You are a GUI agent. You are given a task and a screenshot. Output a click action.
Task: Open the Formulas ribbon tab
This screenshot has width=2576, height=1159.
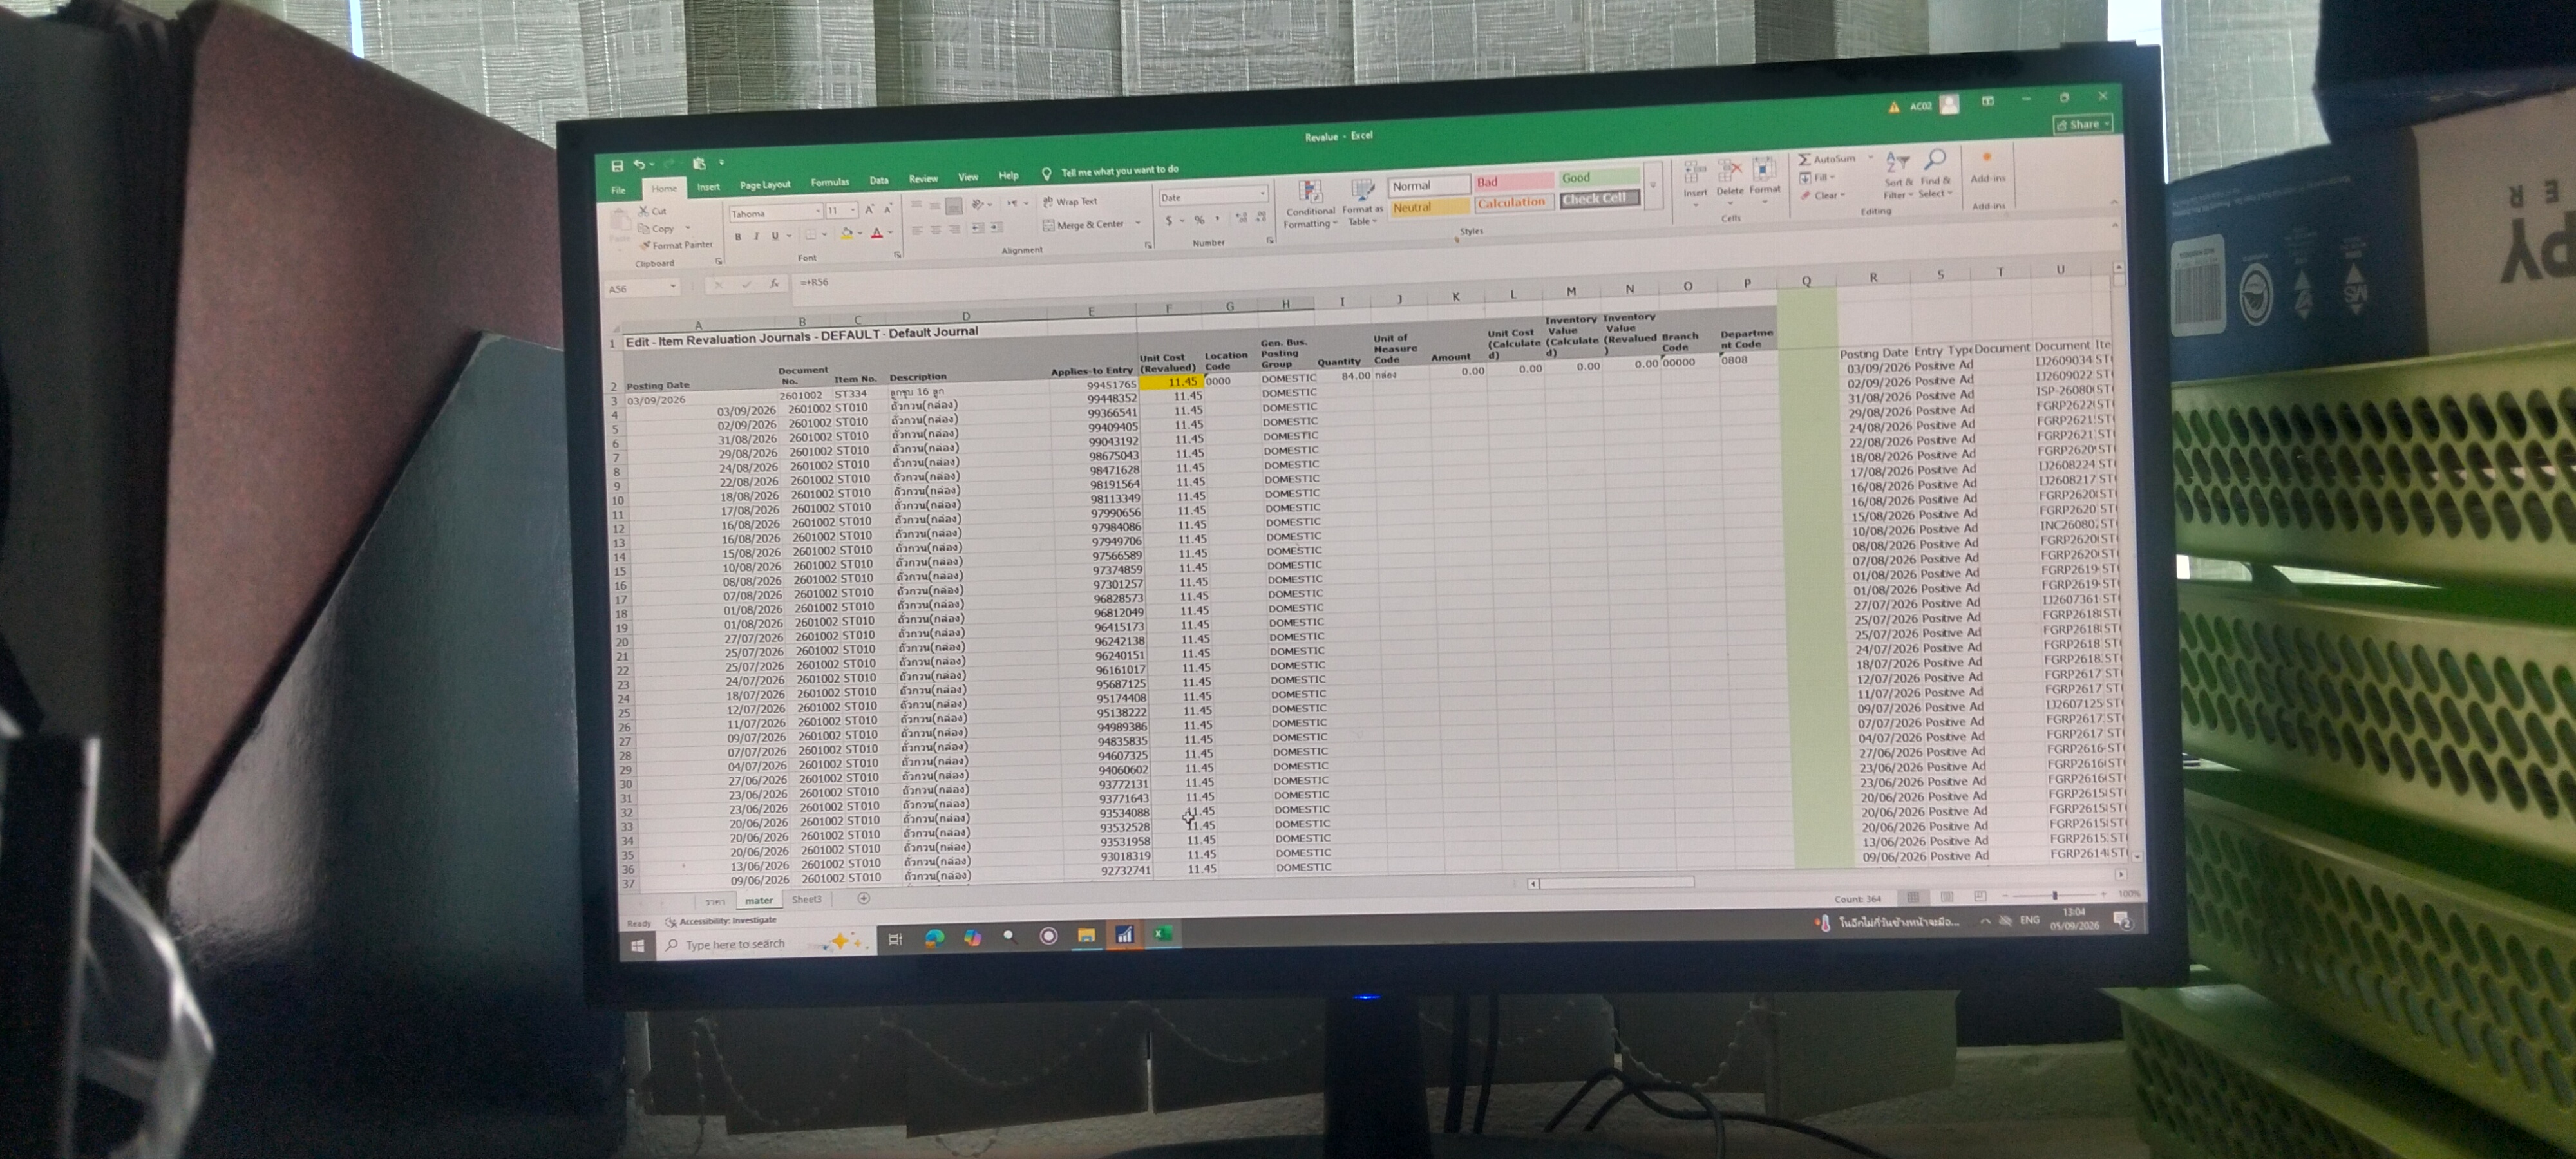[829, 183]
